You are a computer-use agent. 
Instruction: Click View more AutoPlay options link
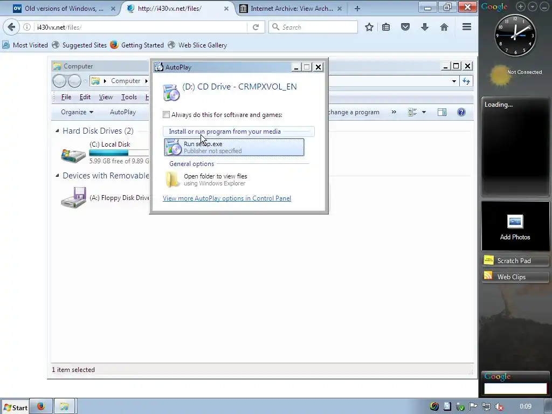click(x=227, y=198)
